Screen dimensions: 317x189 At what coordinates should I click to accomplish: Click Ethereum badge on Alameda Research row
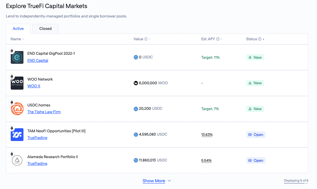coord(12,154)
